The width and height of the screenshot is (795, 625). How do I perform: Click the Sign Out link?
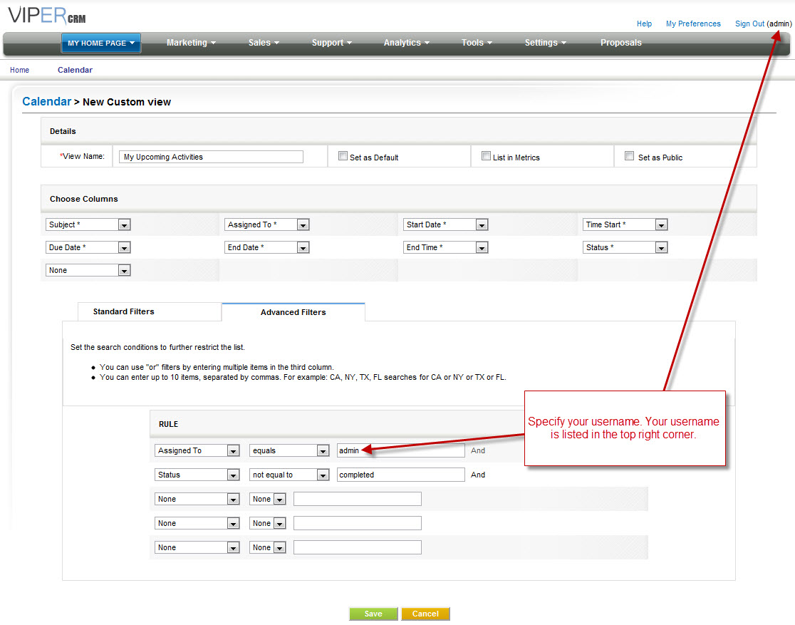pos(749,24)
